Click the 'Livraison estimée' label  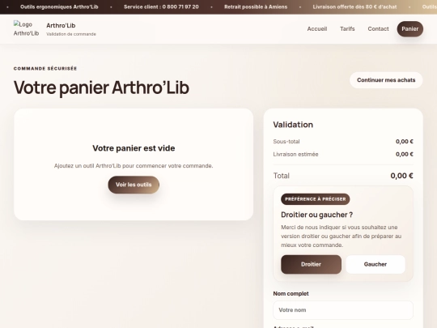(295, 154)
